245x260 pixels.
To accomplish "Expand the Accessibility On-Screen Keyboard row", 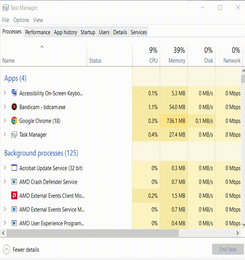I will click(x=5, y=93).
